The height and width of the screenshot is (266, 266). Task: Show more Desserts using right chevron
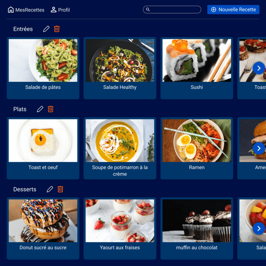pos(259,229)
